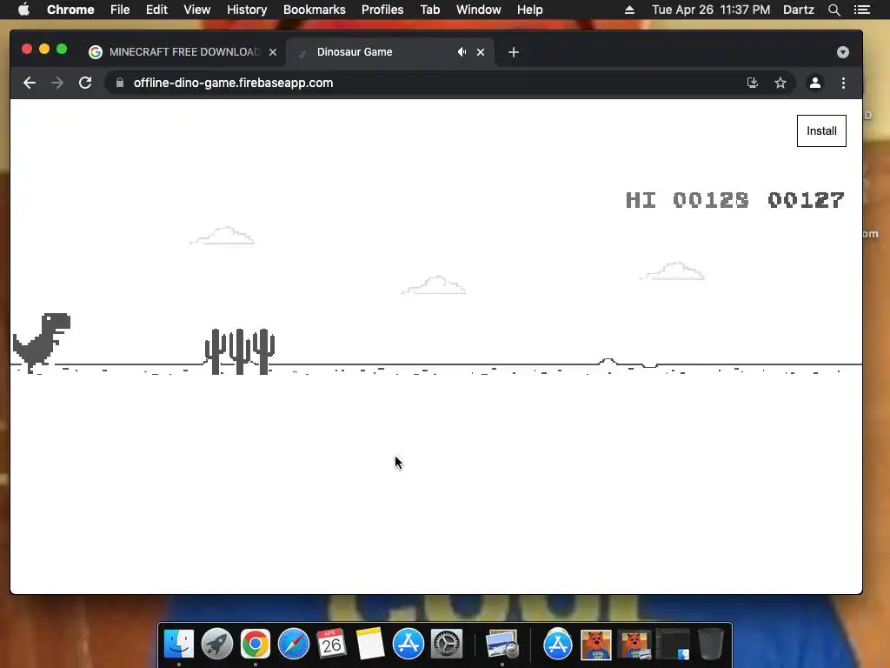Open the Profiles menu
Viewport: 890px width, 668px height.
pyautogui.click(x=382, y=10)
